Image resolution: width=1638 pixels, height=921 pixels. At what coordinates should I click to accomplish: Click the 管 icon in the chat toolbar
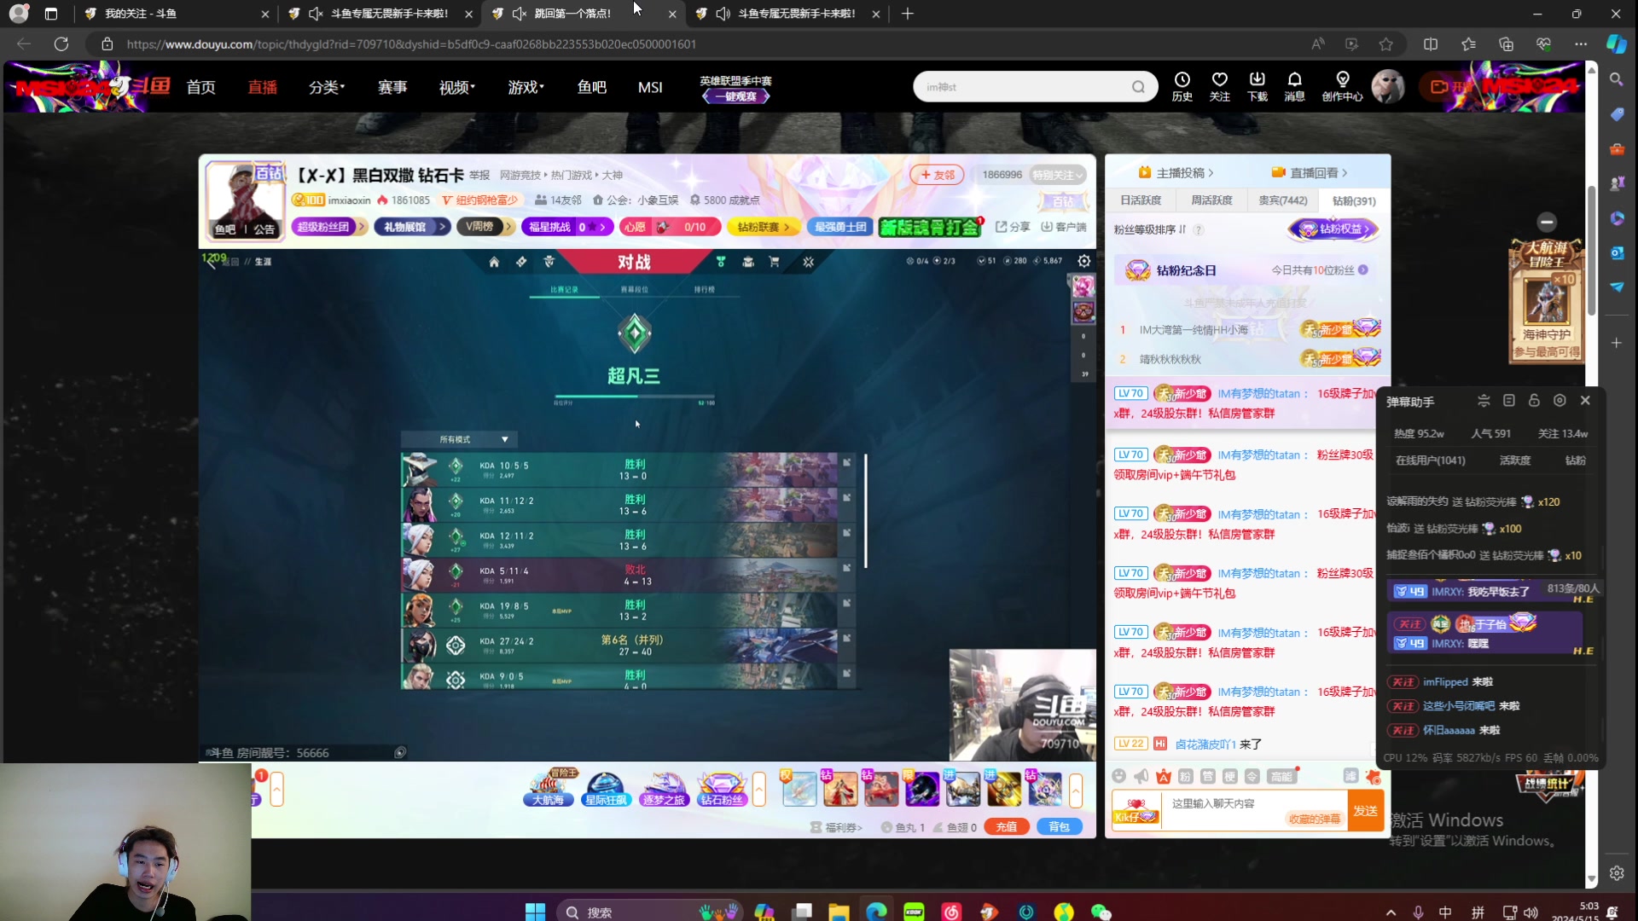pos(1208,776)
